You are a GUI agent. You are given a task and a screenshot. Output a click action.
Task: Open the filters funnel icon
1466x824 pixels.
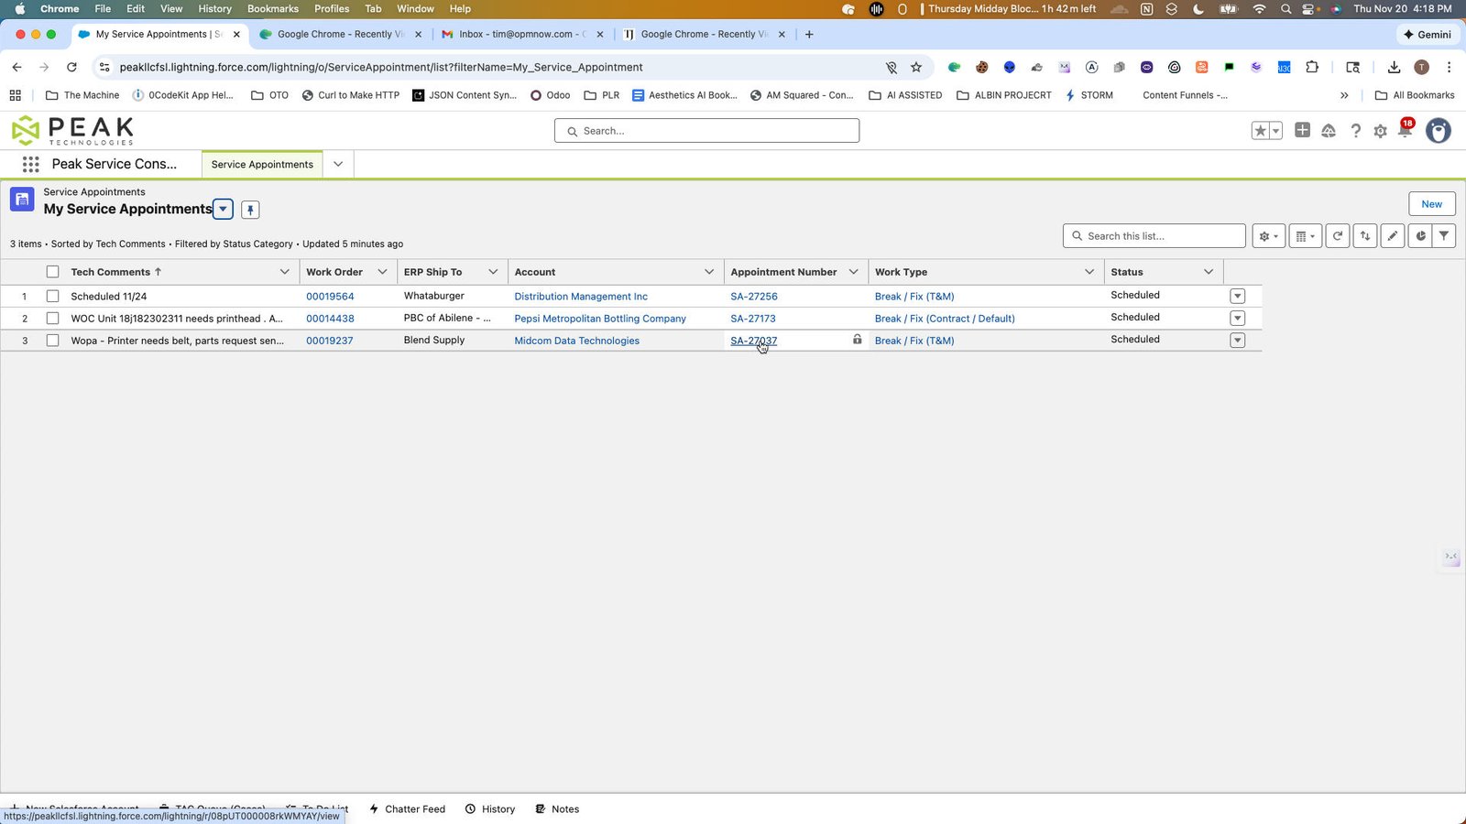[1444, 236]
